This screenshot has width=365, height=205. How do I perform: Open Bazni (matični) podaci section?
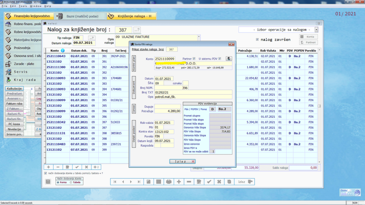pos(80,16)
